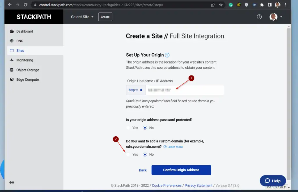Select Edge Compute from the sidebar

[x=27, y=79]
